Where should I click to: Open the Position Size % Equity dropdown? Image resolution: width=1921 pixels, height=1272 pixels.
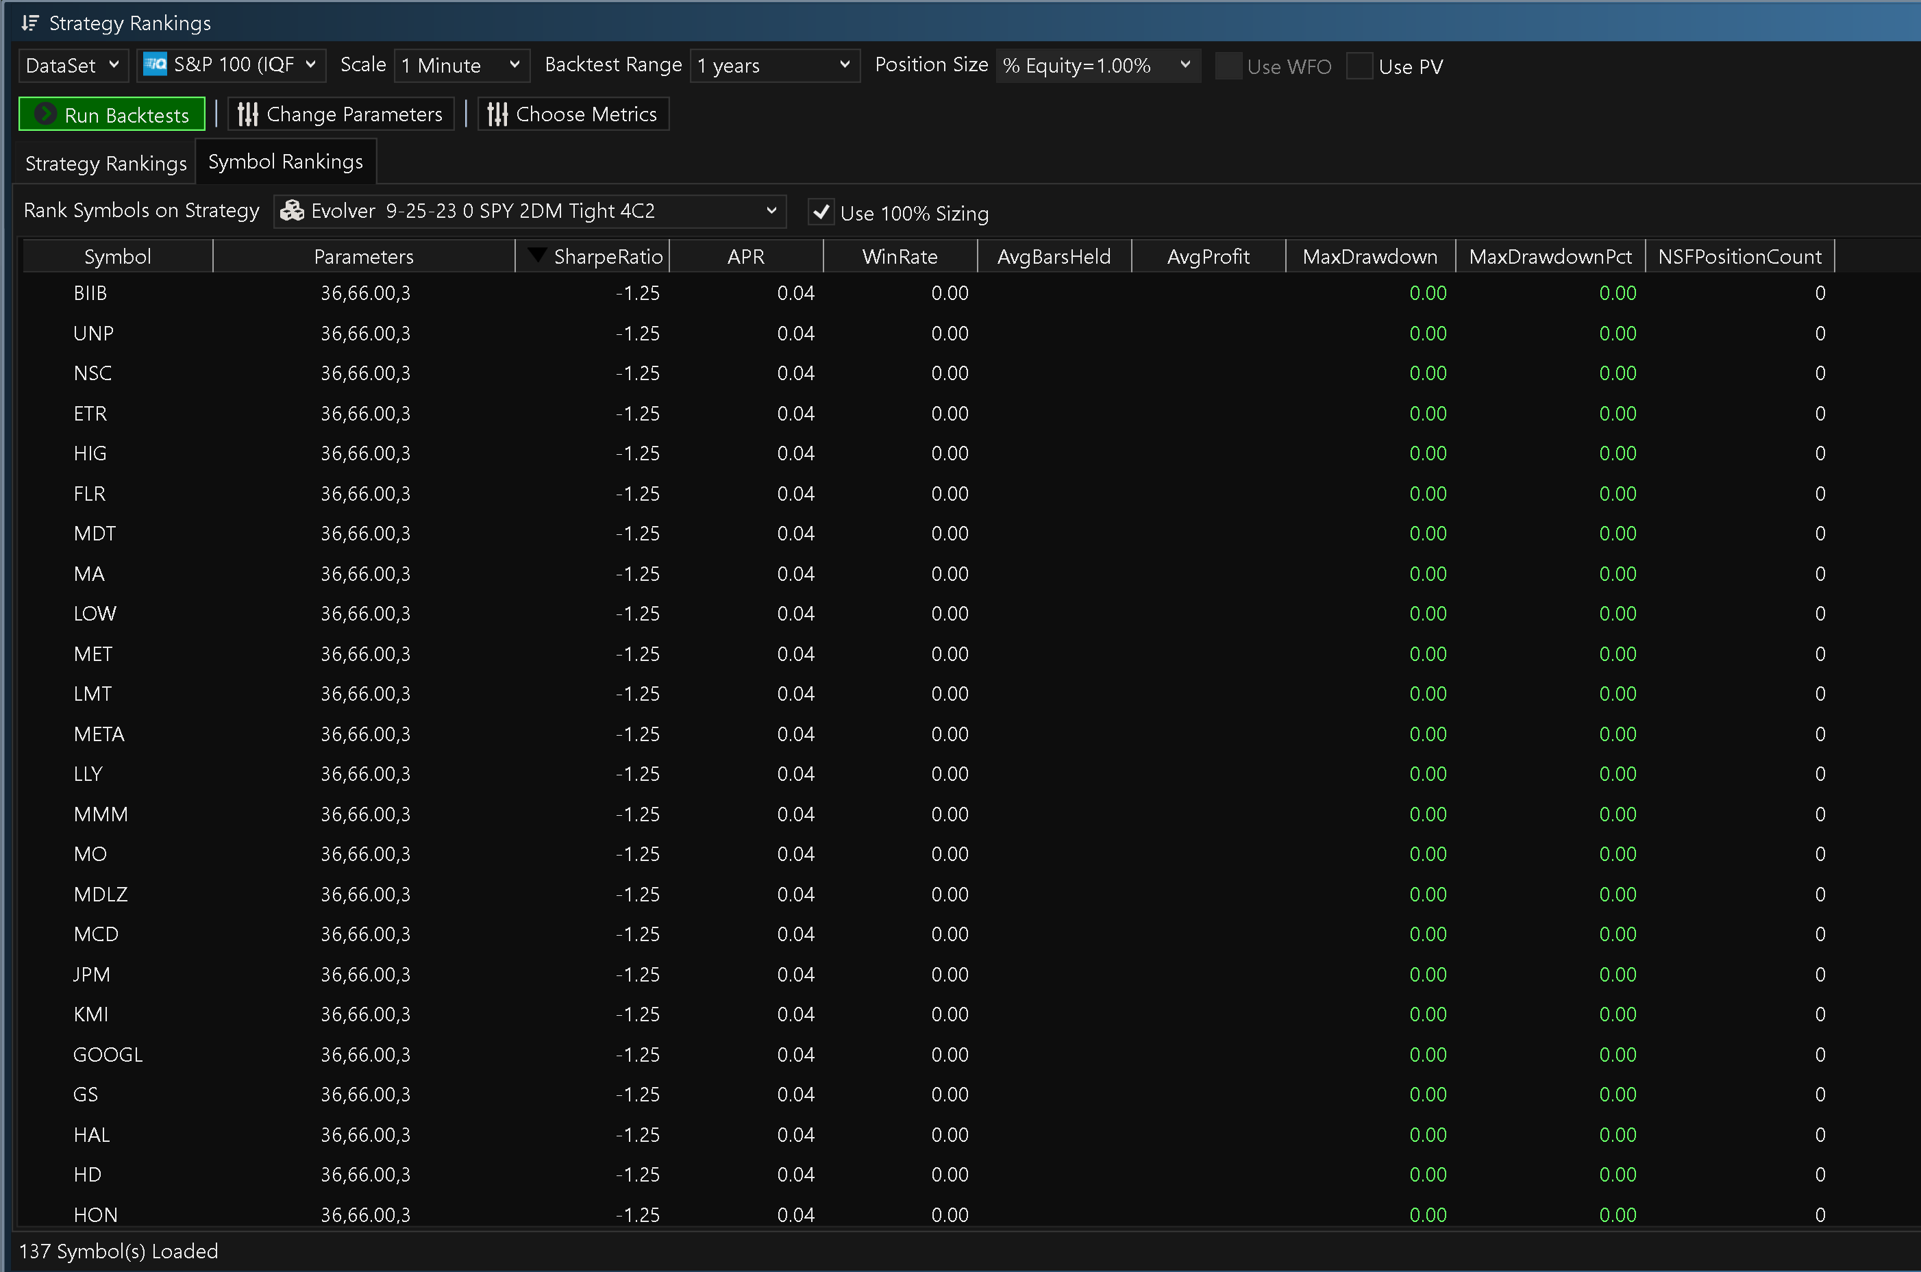click(1098, 65)
